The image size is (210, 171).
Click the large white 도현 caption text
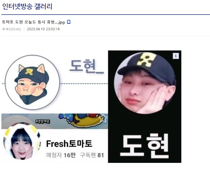(x=144, y=146)
